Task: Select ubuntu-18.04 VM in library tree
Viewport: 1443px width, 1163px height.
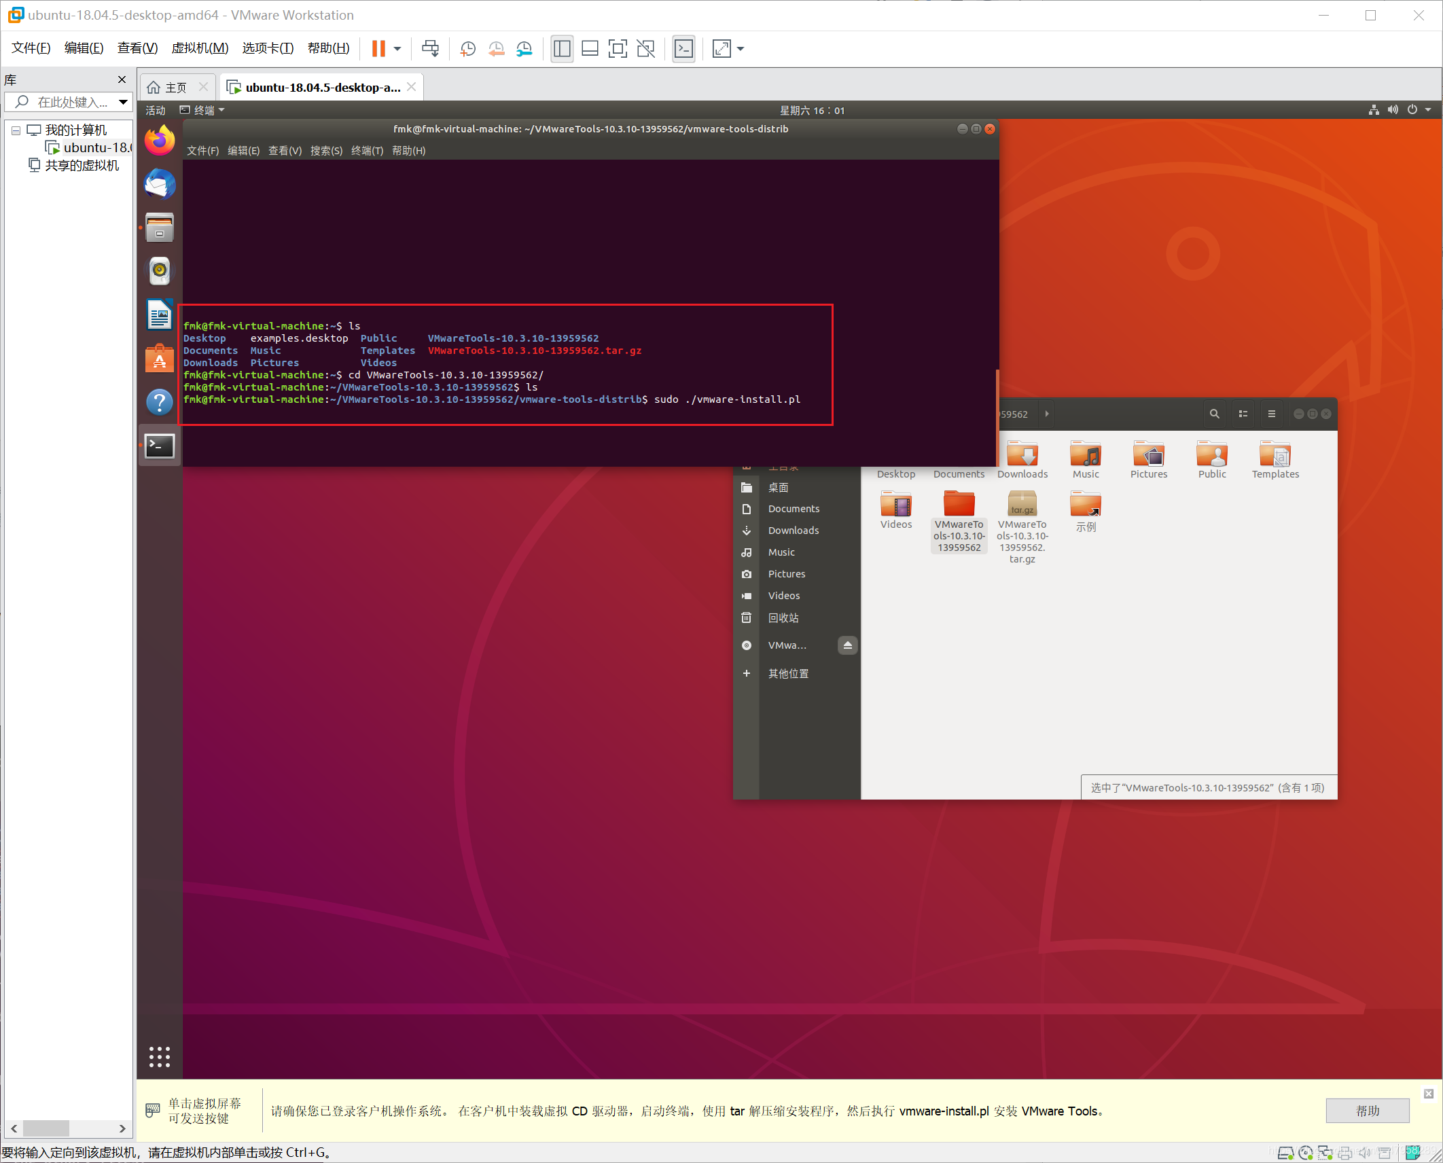Action: point(89,147)
